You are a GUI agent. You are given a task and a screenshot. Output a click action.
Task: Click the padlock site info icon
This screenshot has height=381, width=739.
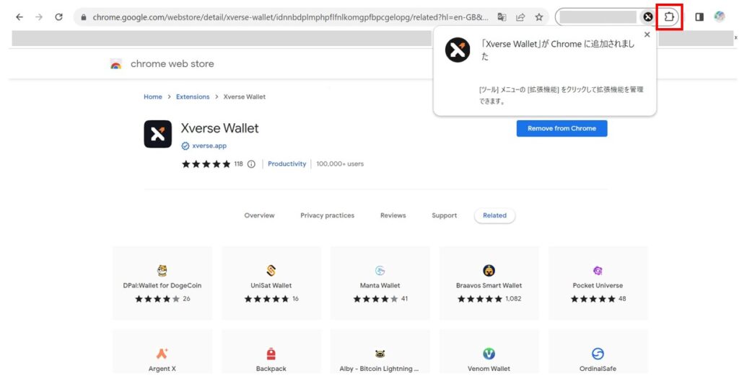pyautogui.click(x=84, y=17)
